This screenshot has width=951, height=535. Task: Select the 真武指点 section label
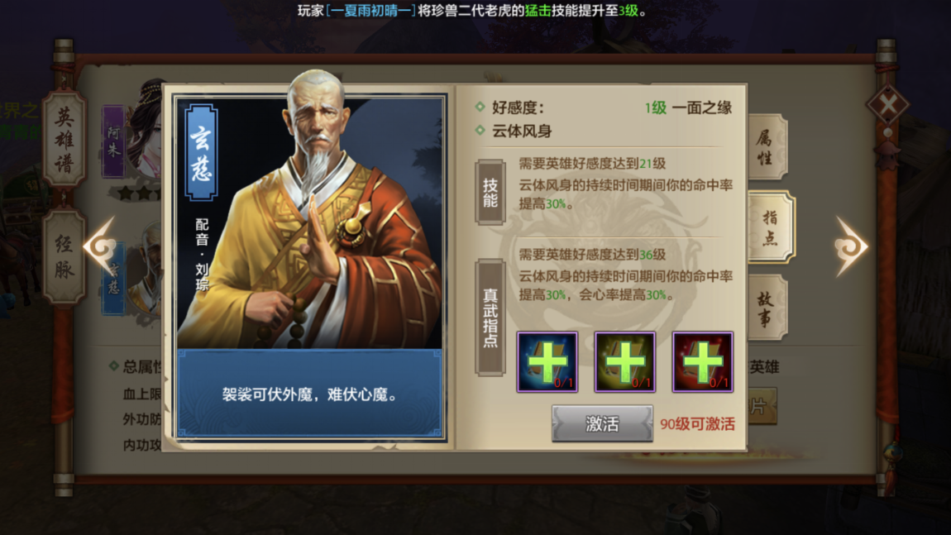coord(490,318)
